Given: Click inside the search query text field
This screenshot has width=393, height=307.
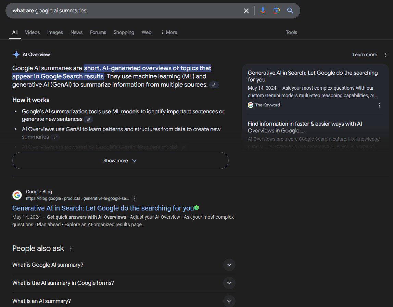Looking at the screenshot, I should tap(123, 11).
